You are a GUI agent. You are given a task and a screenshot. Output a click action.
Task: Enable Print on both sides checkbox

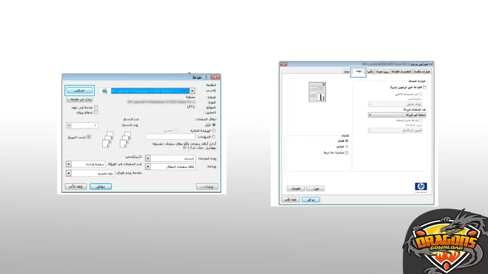coord(425,88)
